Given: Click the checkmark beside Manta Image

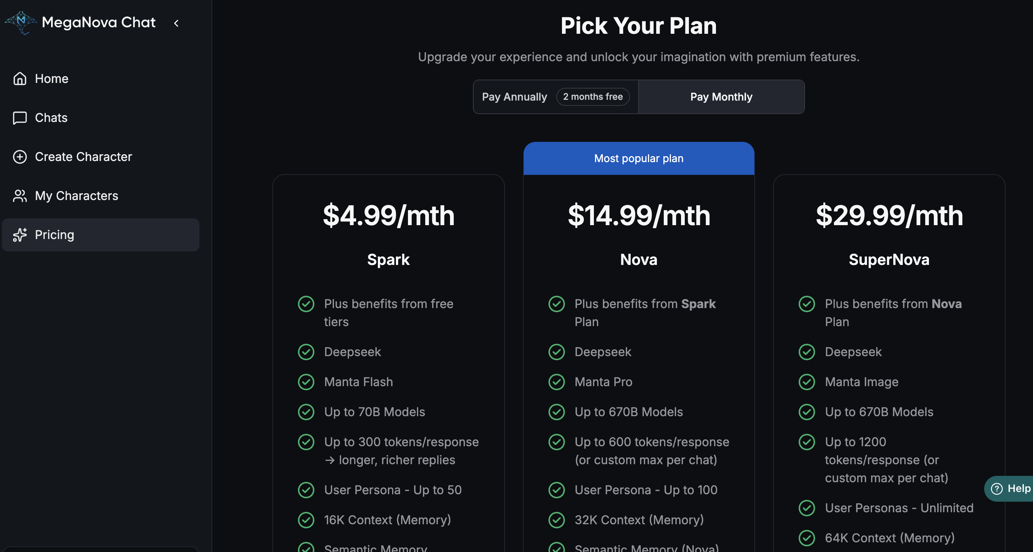Looking at the screenshot, I should [806, 382].
